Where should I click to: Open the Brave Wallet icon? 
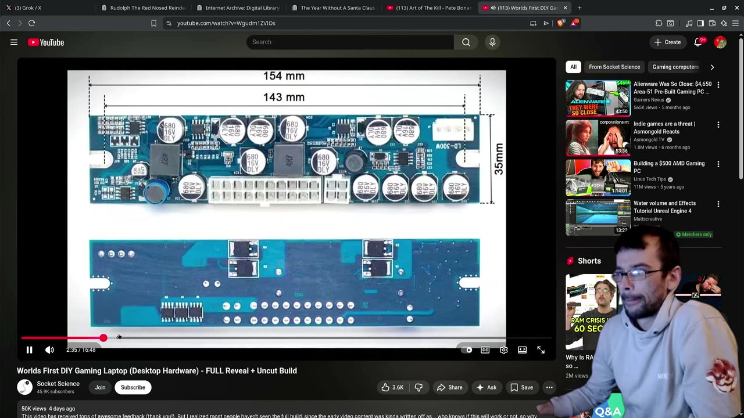pyautogui.click(x=712, y=23)
